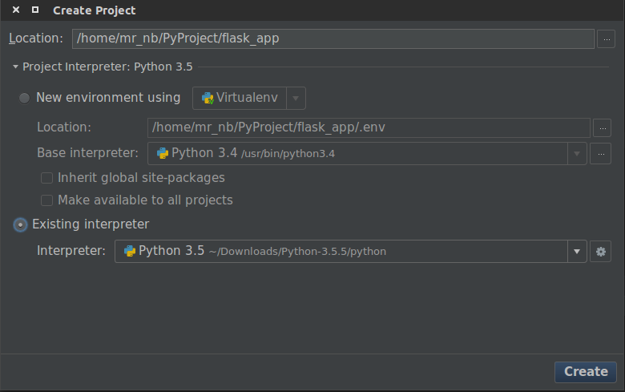This screenshot has width=625, height=392.
Task: Check Make available to all projects
Action: pyautogui.click(x=47, y=200)
